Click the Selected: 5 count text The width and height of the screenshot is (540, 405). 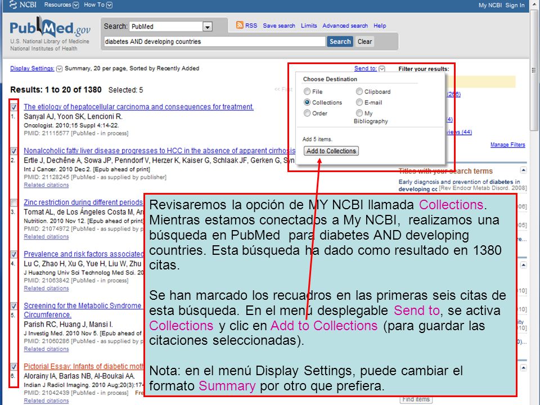(125, 90)
